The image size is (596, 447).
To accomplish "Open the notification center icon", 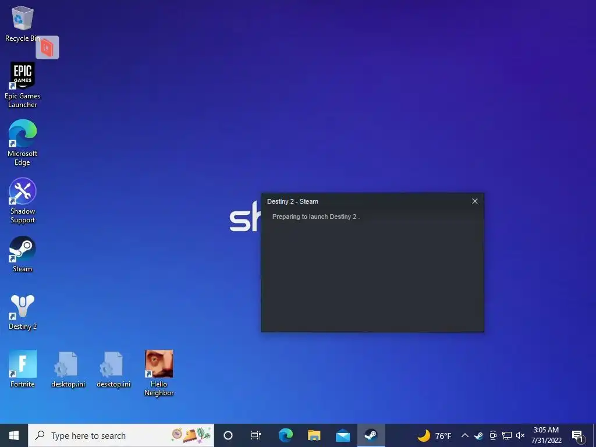I will pos(578,436).
